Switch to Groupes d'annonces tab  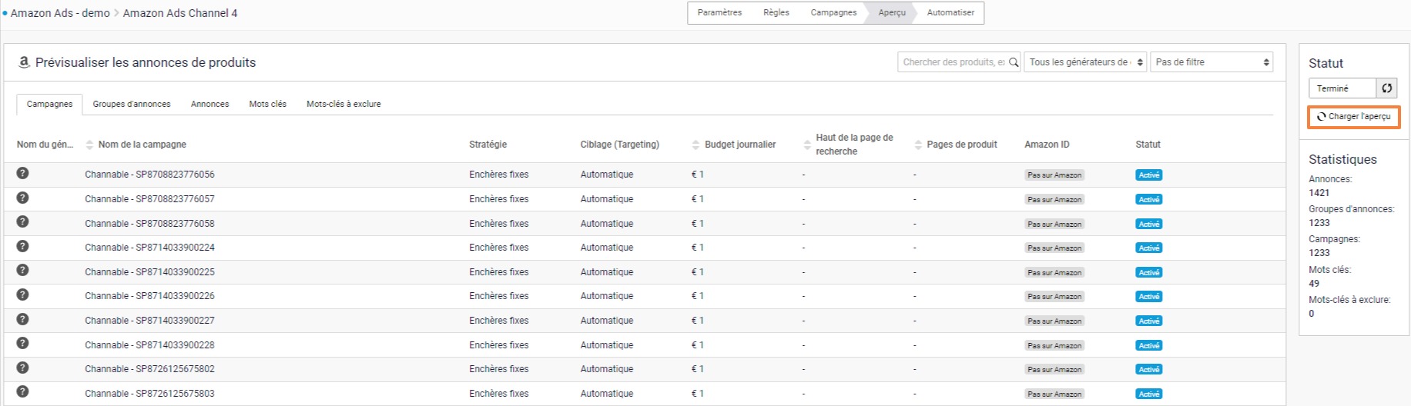(x=132, y=104)
